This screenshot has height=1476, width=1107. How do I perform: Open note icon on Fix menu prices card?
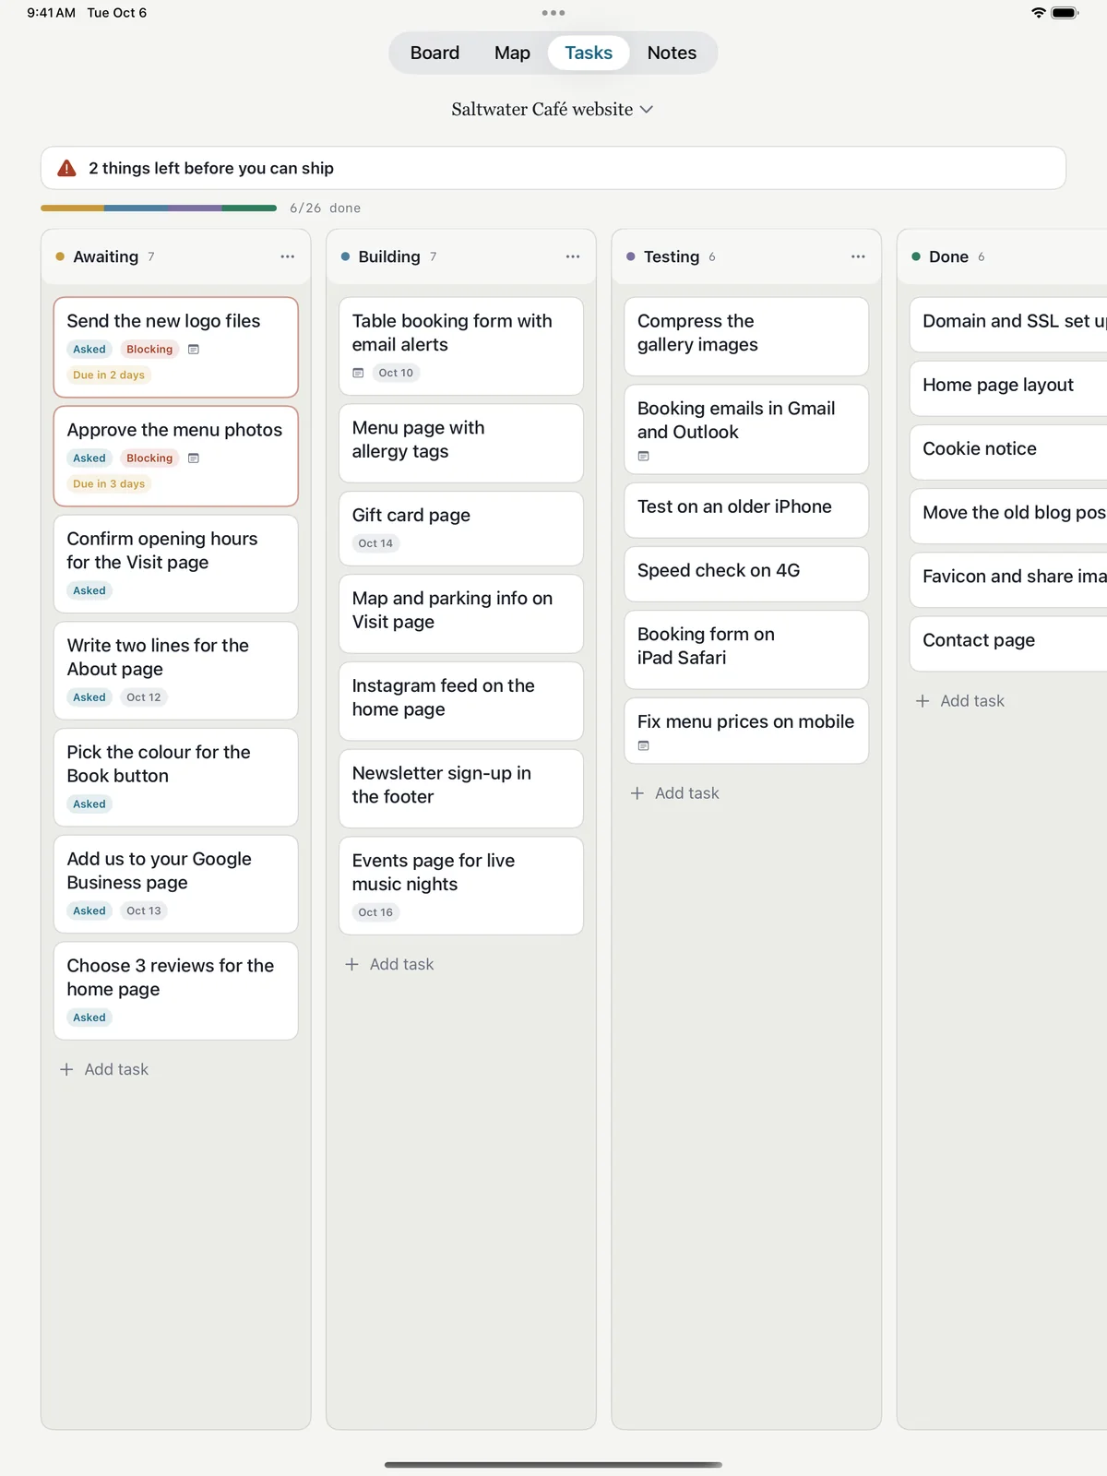pyautogui.click(x=644, y=745)
